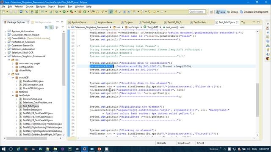The image size is (271, 152).
Task: Expand the com.mercury.pages package
Action: (13, 63)
